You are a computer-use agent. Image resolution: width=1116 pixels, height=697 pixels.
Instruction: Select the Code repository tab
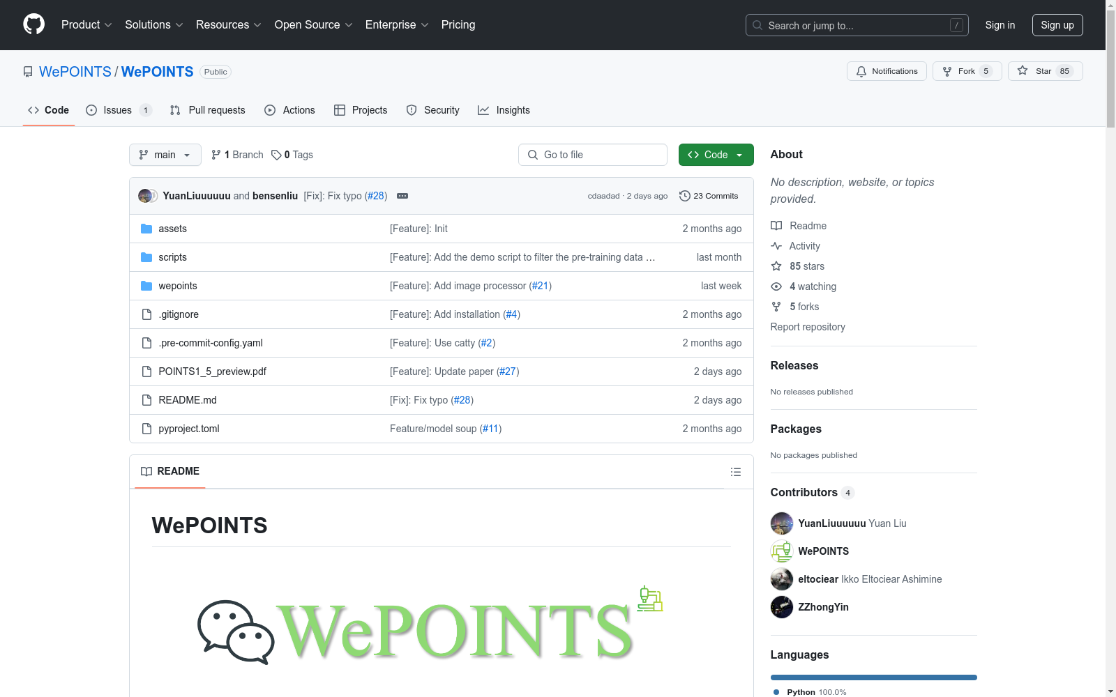coord(49,110)
